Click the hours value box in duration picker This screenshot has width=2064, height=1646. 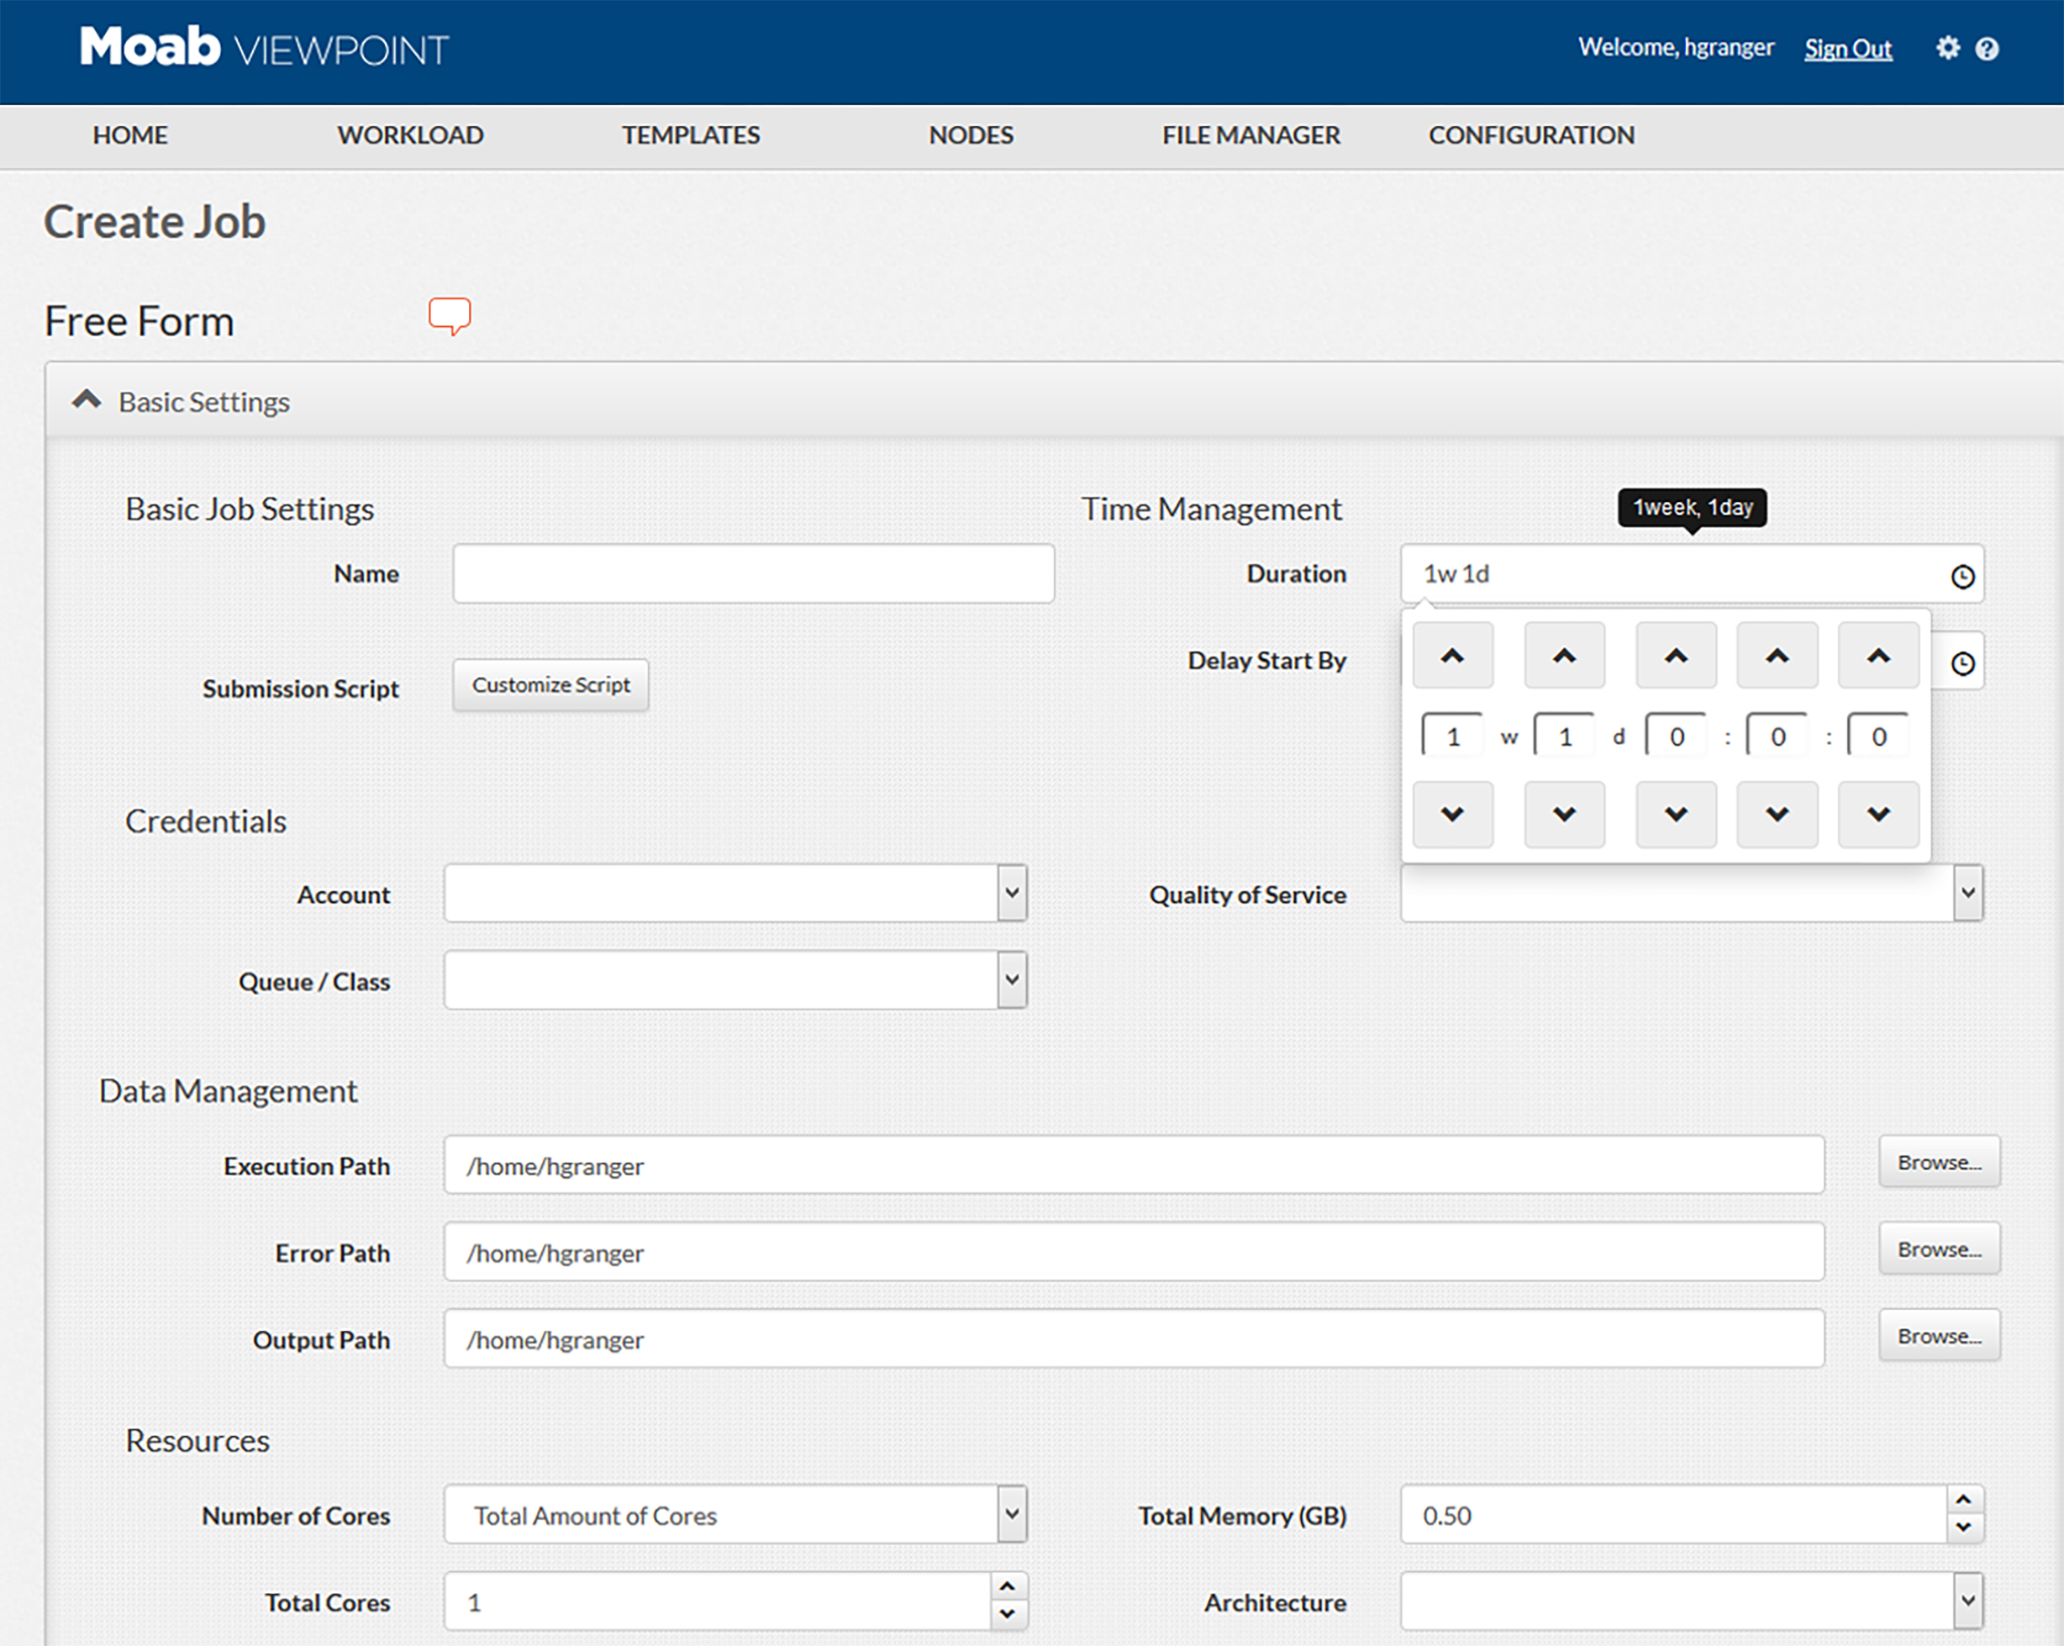click(x=1677, y=736)
